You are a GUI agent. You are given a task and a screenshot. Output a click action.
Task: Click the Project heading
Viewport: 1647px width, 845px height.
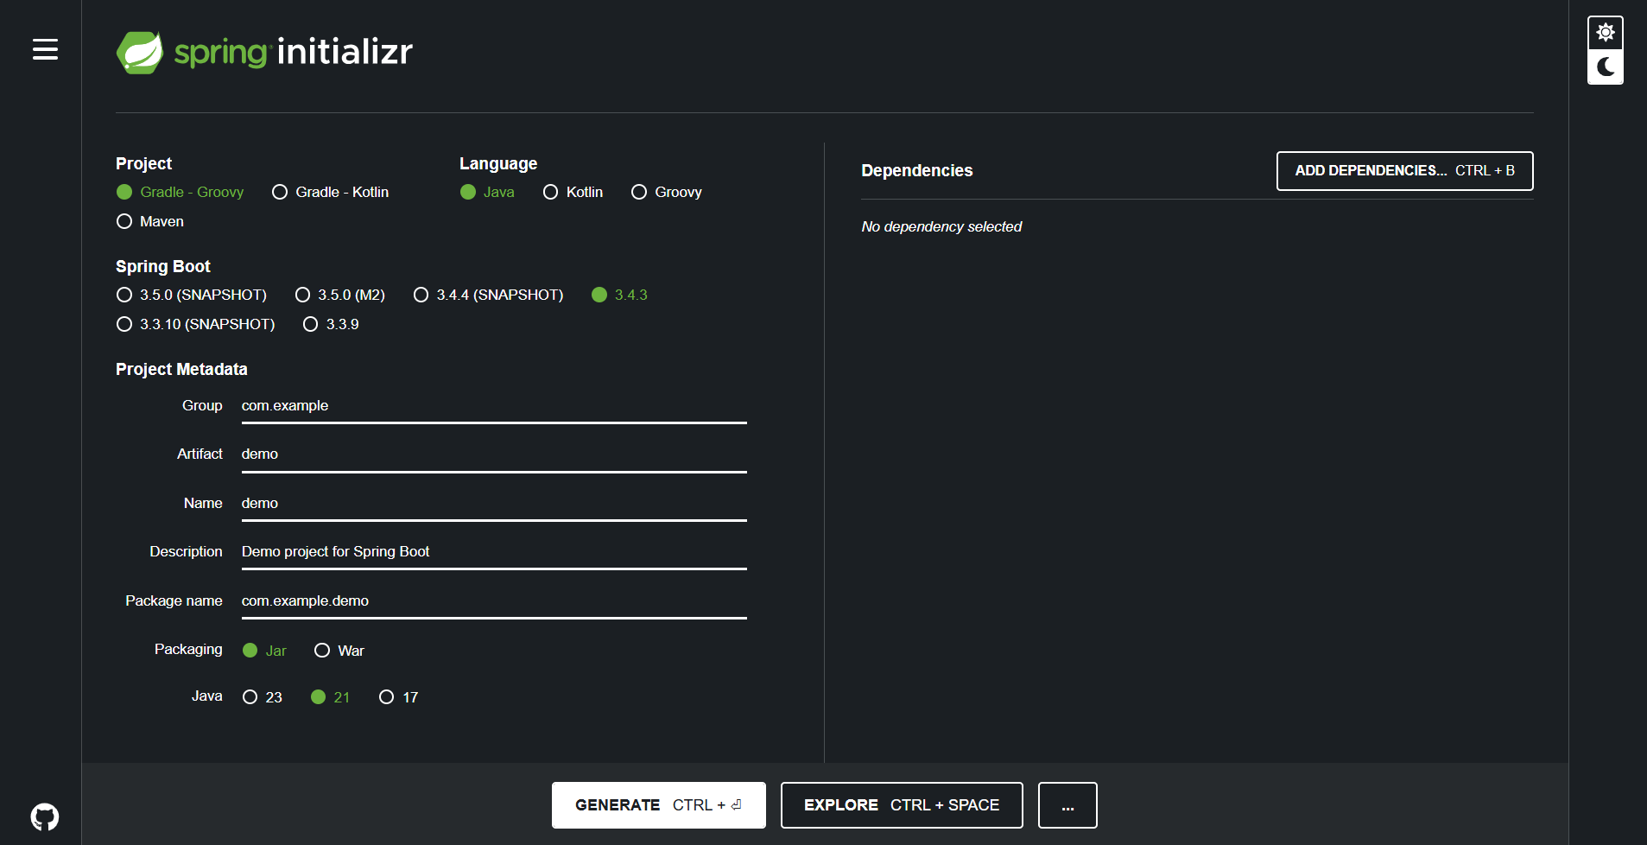144,164
